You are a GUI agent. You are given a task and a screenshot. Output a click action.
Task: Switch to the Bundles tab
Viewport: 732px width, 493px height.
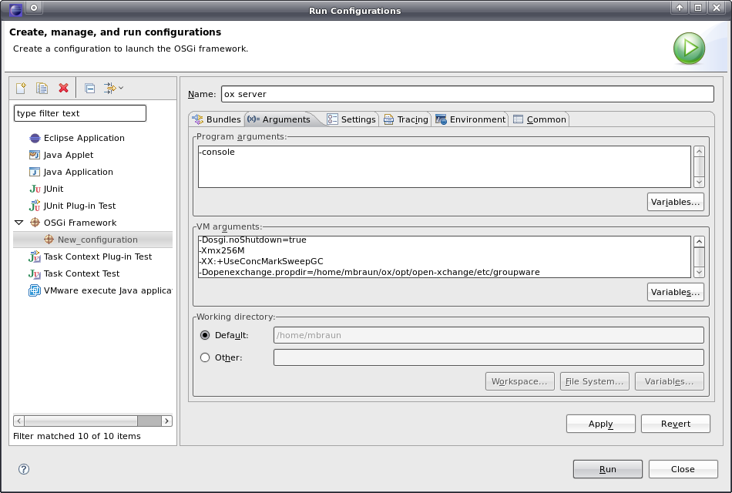(217, 119)
